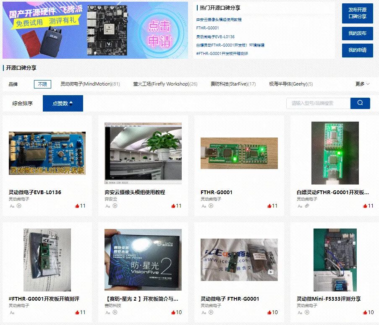
Task: Click the video icon under the card titled only FTHR-G0001
Action: pos(211,206)
